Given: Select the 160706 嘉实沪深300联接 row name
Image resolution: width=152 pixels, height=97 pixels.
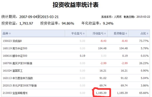Looking at the screenshot, I should [17, 63].
